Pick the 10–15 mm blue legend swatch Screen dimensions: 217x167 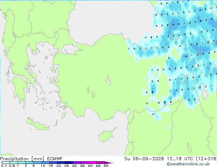45,163
